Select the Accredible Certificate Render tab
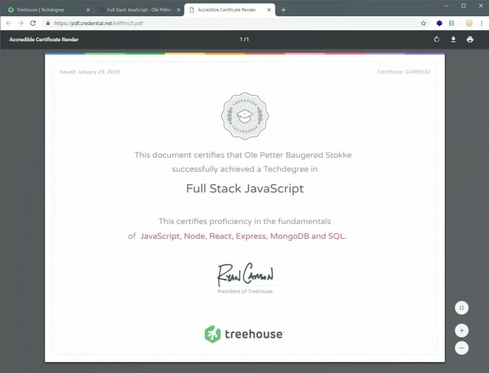This screenshot has height=373, width=489. click(230, 10)
